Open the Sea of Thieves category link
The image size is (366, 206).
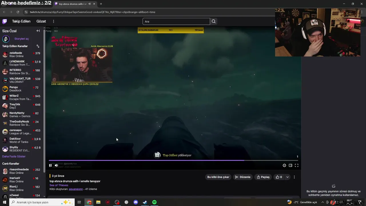pyautogui.click(x=59, y=185)
